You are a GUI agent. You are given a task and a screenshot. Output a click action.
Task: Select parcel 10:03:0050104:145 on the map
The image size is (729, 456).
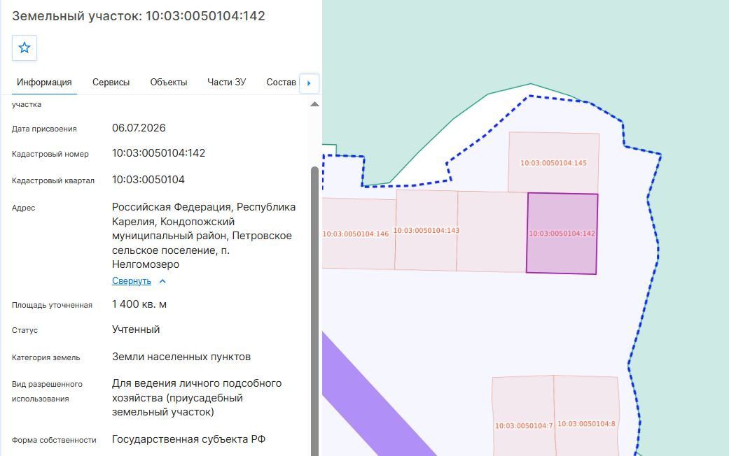[x=553, y=162]
